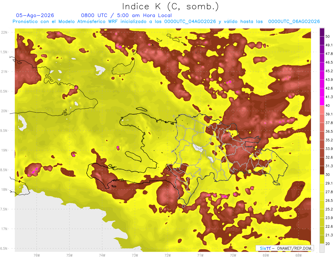The width and height of the screenshot is (335, 259).
Task: Click the 69W longitude axis label
Action: coord(266,255)
